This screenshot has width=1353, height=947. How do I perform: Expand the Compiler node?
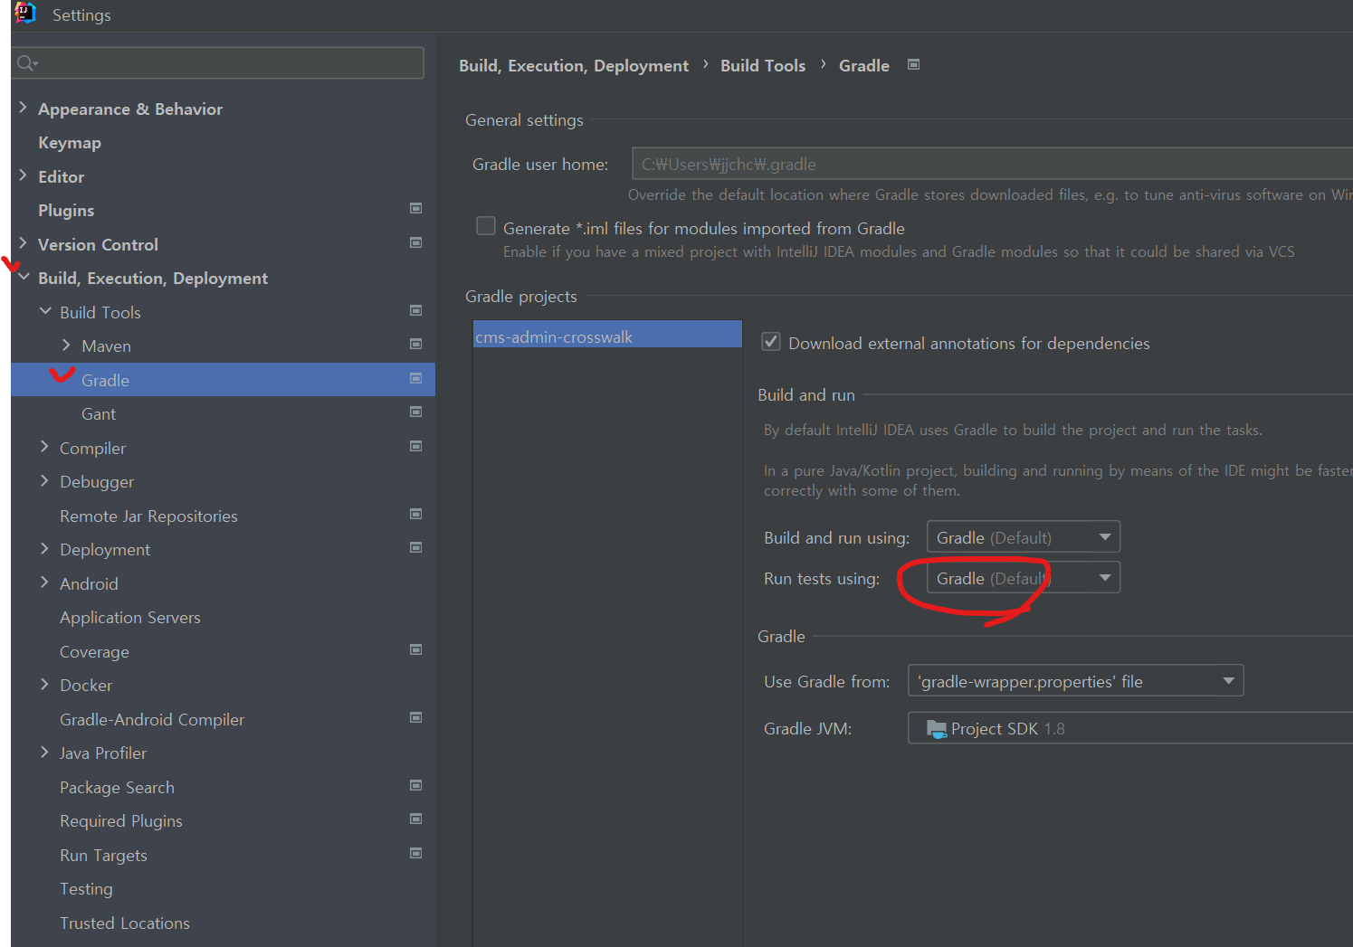(45, 447)
